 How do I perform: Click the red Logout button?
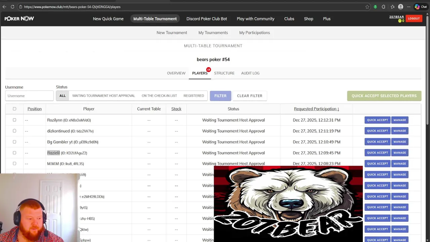click(x=414, y=18)
